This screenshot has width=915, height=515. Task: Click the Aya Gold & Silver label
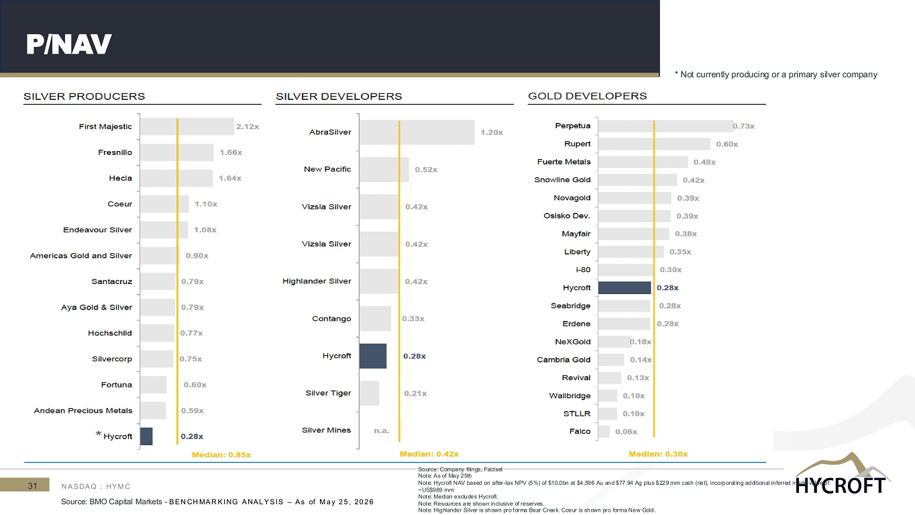tap(97, 308)
